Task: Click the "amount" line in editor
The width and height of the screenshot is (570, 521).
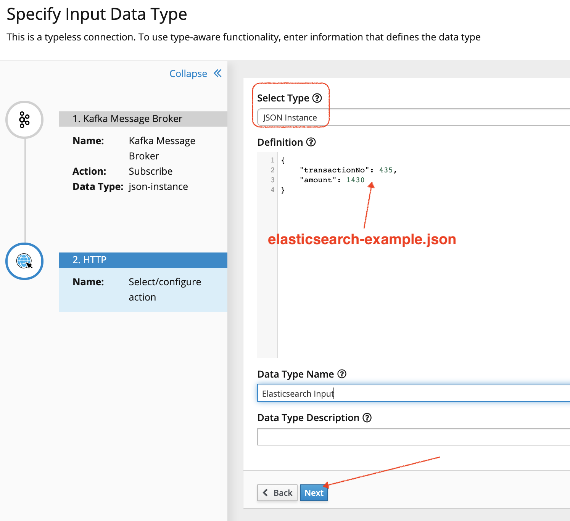Action: (x=332, y=180)
